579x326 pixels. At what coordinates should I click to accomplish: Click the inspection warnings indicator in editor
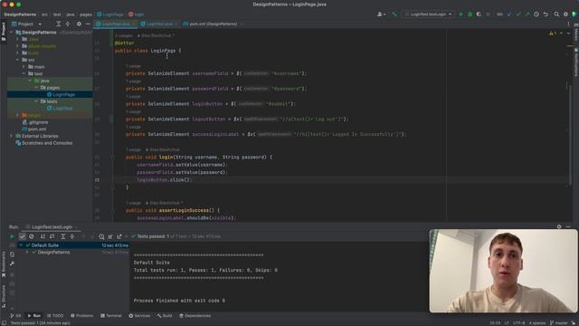pos(553,34)
